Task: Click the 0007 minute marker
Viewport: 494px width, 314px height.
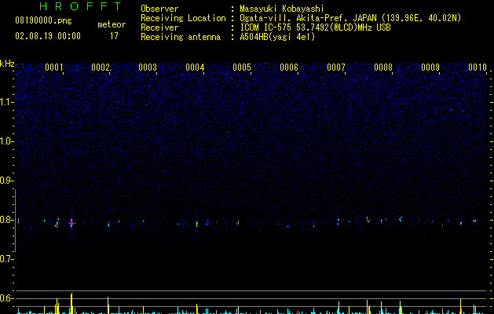Action: (x=336, y=67)
